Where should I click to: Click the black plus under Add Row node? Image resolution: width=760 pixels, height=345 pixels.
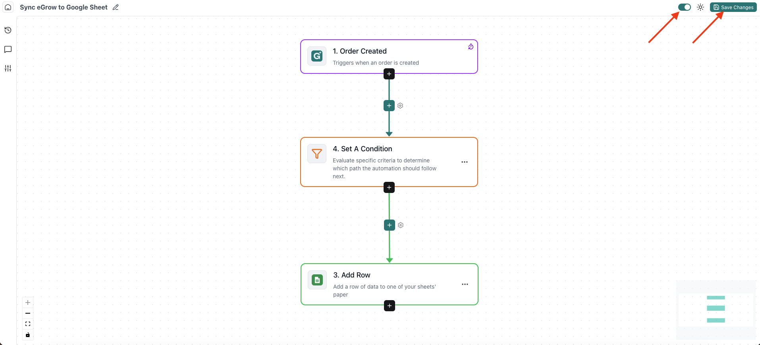(390, 306)
